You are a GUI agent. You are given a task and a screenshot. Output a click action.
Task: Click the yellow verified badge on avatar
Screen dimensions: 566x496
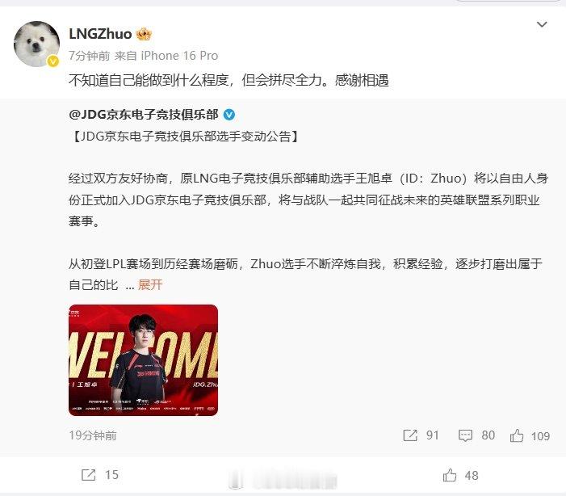coord(53,61)
